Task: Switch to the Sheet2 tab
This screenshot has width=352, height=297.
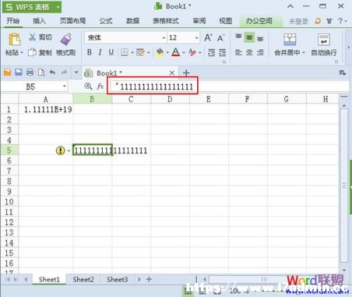Action: pyautogui.click(x=83, y=279)
